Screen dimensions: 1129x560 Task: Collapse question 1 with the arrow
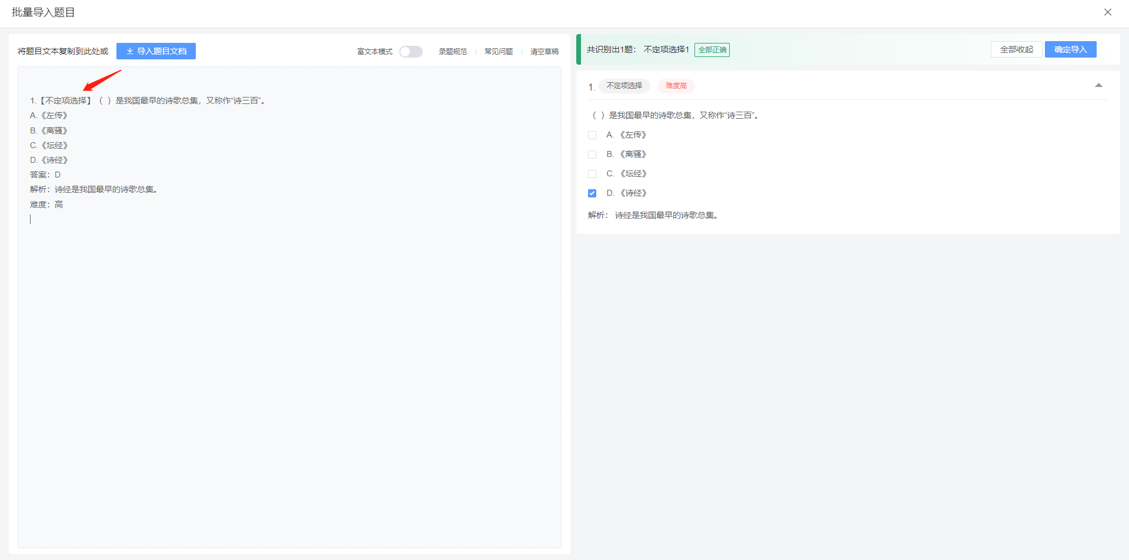tap(1098, 86)
